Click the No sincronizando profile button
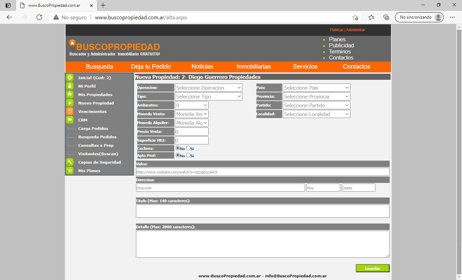462x280 pixels. coord(419,17)
